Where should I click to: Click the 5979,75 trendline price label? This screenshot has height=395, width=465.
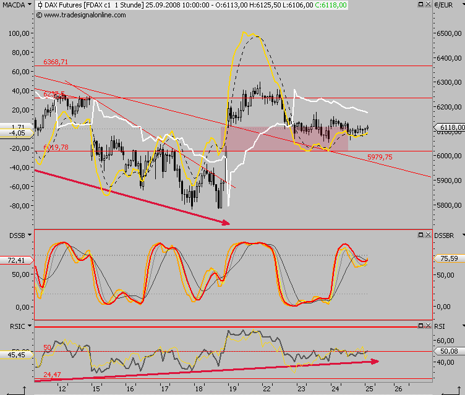point(380,157)
